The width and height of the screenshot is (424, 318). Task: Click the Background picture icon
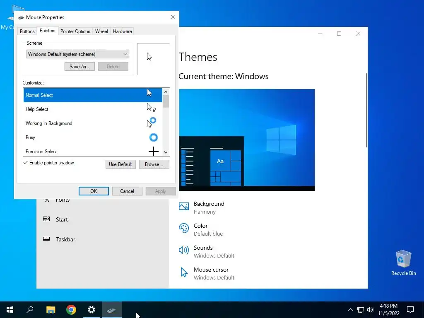coord(184,206)
